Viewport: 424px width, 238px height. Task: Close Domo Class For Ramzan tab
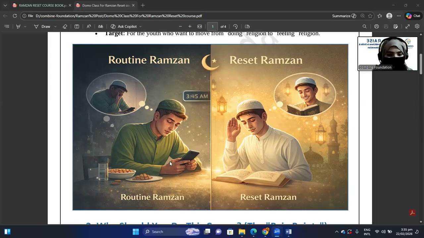point(133,5)
